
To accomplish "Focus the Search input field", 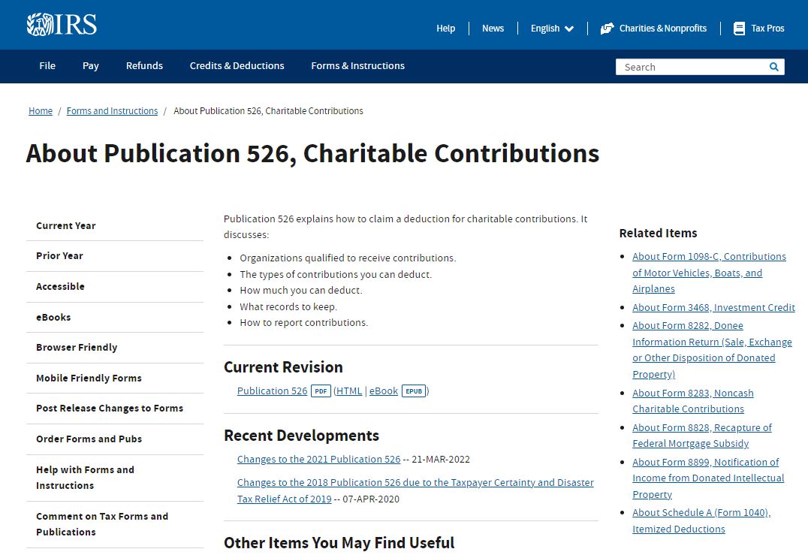I will (693, 67).
